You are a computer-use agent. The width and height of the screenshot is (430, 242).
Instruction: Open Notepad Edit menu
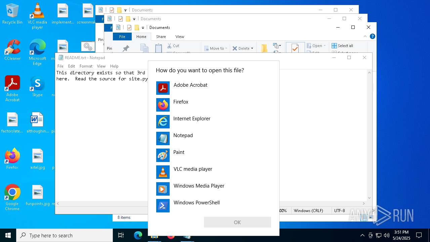72,66
